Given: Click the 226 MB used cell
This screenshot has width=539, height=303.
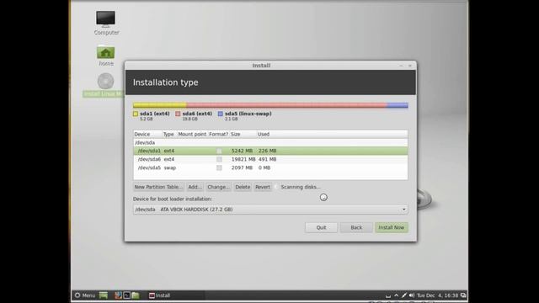Looking at the screenshot, I should point(268,151).
